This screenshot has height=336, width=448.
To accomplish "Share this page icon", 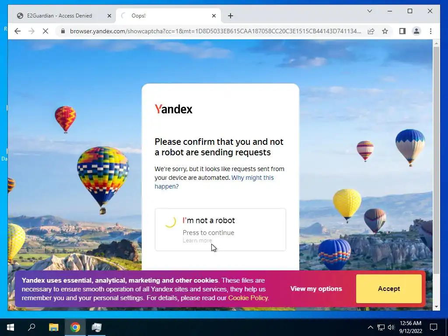I will tap(371, 31).
